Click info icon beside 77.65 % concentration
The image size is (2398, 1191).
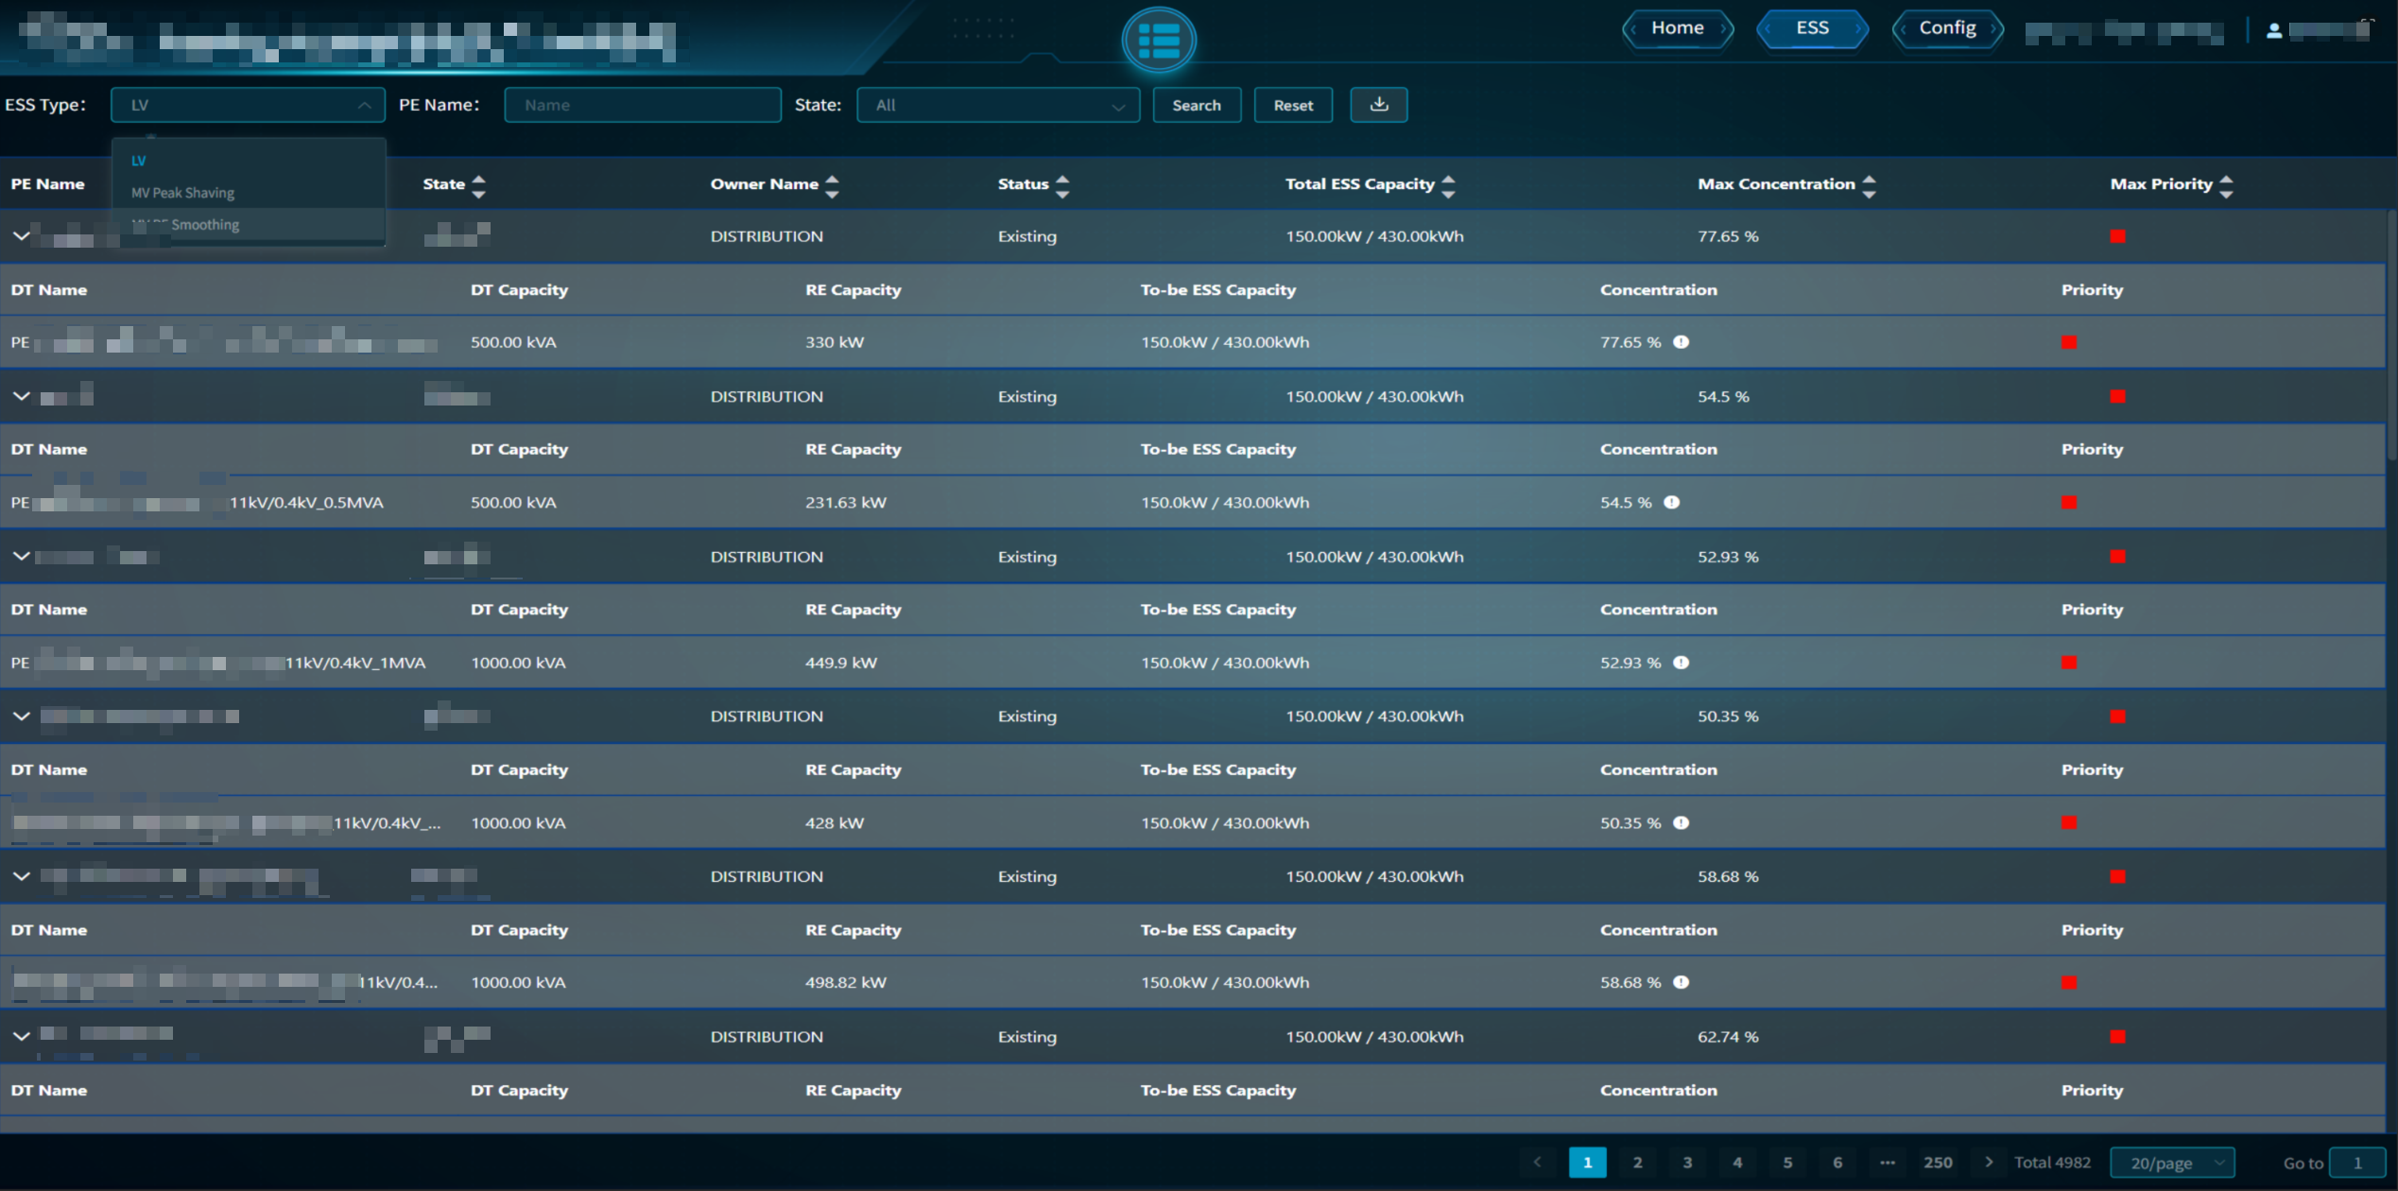coord(1681,342)
